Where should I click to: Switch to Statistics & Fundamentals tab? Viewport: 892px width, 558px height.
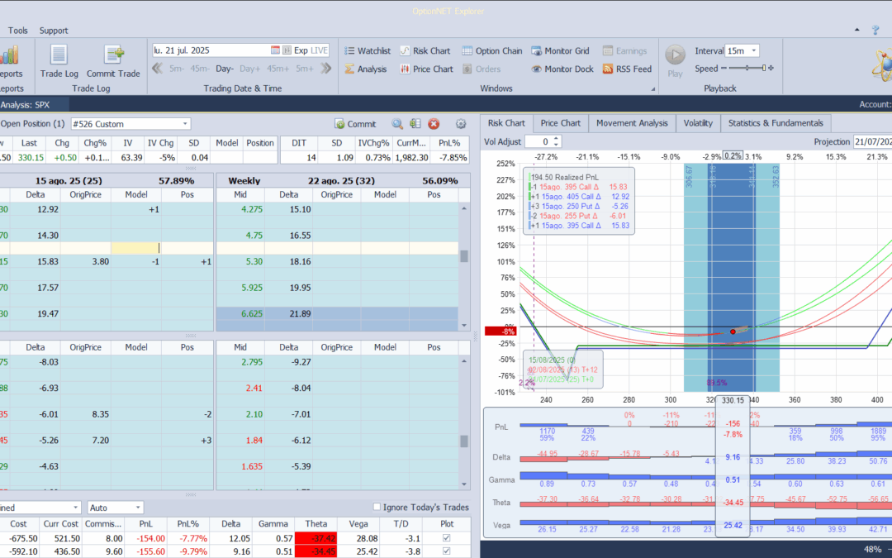(x=776, y=123)
